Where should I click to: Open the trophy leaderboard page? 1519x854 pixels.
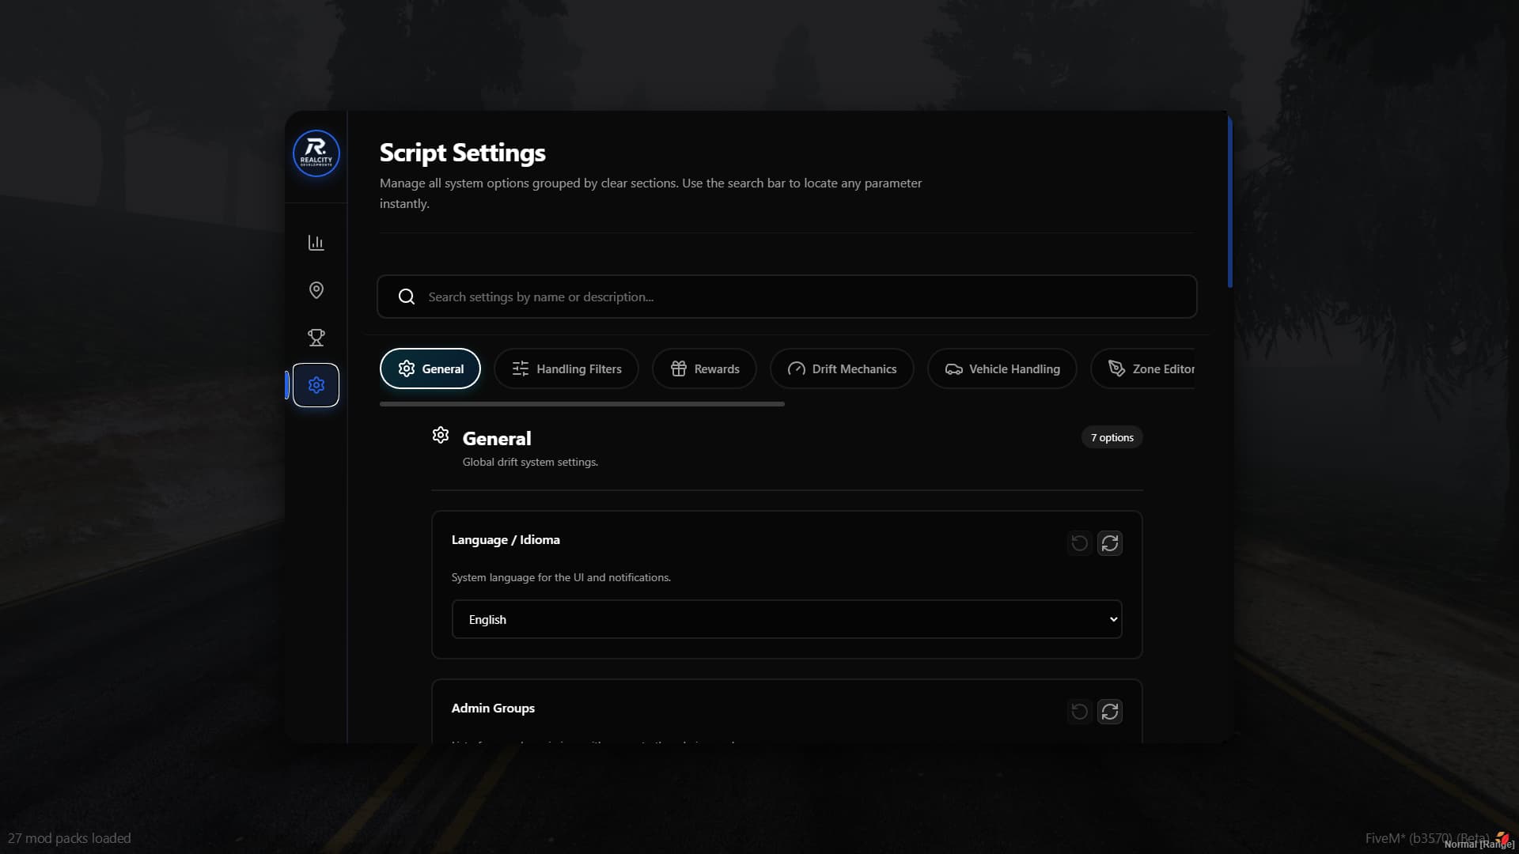316,338
